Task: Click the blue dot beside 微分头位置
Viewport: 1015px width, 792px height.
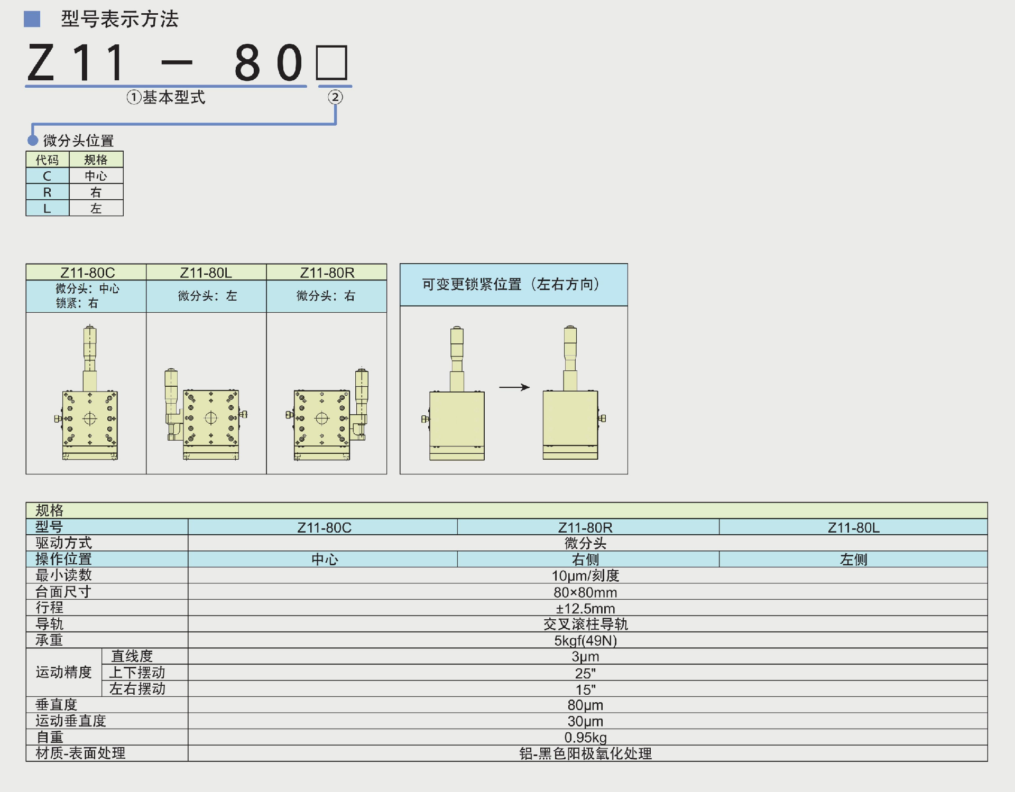Action: pos(33,141)
